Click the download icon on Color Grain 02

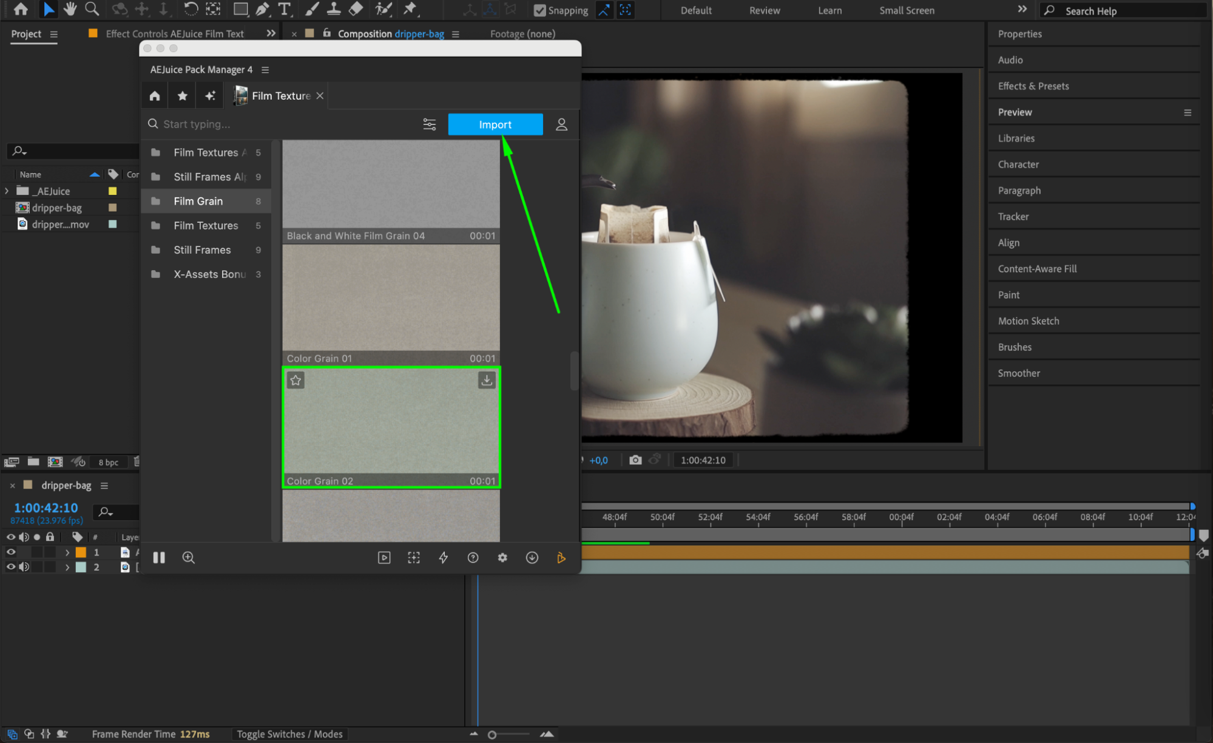[x=487, y=381]
